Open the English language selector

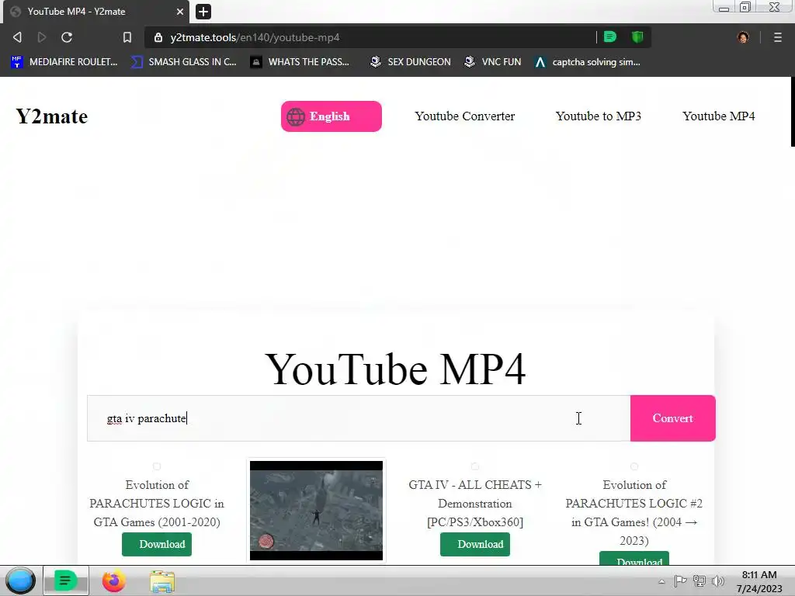pyautogui.click(x=331, y=116)
